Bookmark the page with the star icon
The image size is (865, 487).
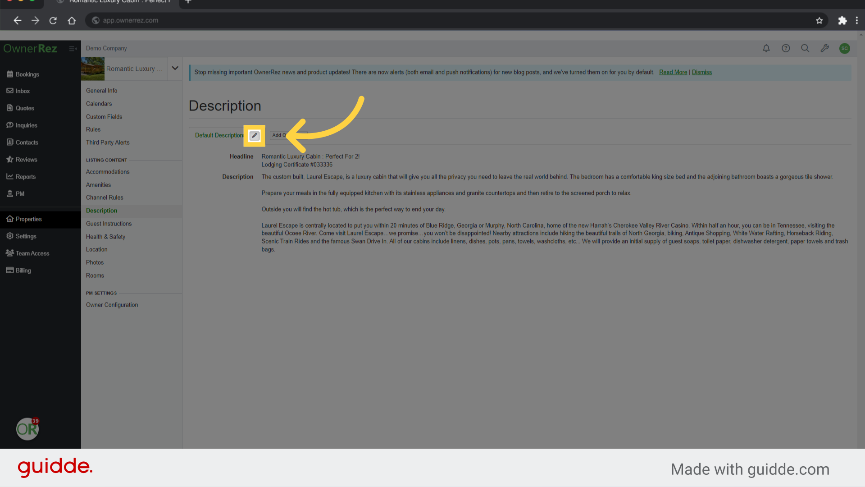819,20
